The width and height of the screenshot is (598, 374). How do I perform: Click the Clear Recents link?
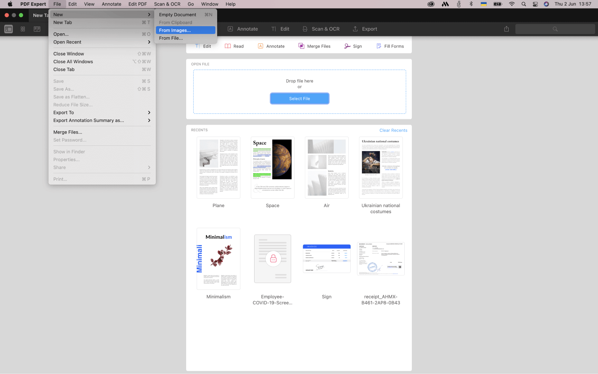click(393, 130)
